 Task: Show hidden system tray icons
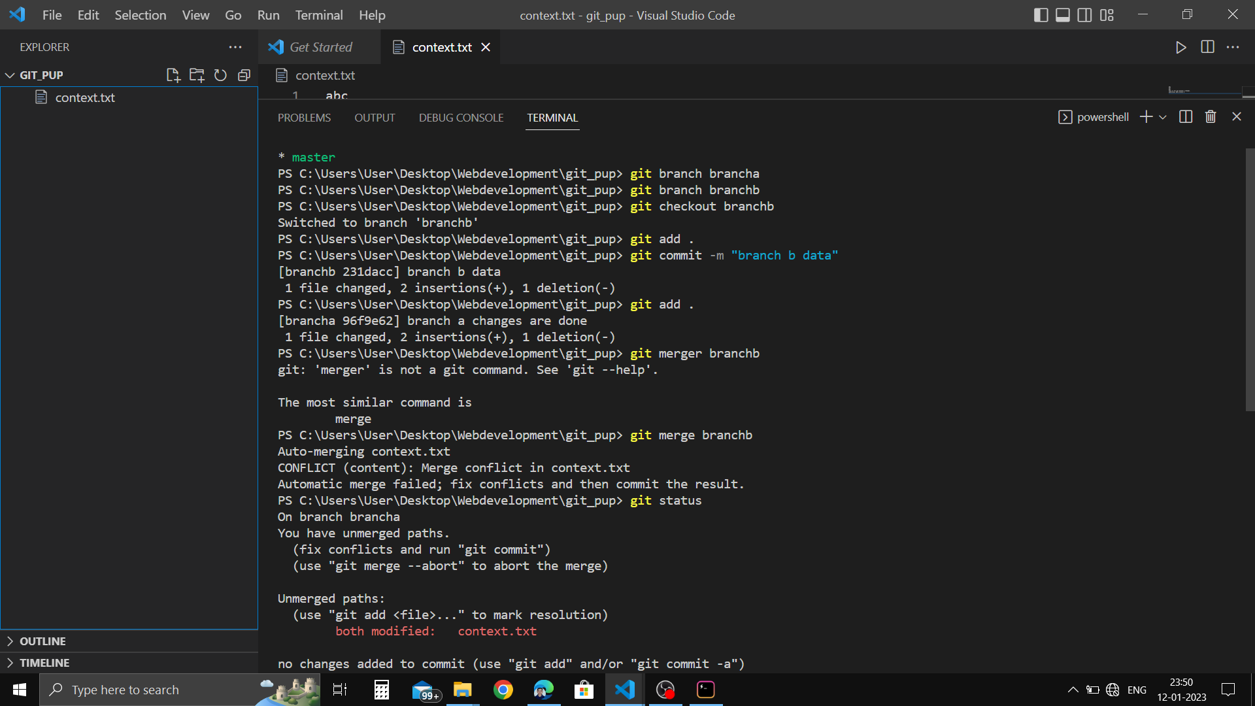[x=1073, y=690]
